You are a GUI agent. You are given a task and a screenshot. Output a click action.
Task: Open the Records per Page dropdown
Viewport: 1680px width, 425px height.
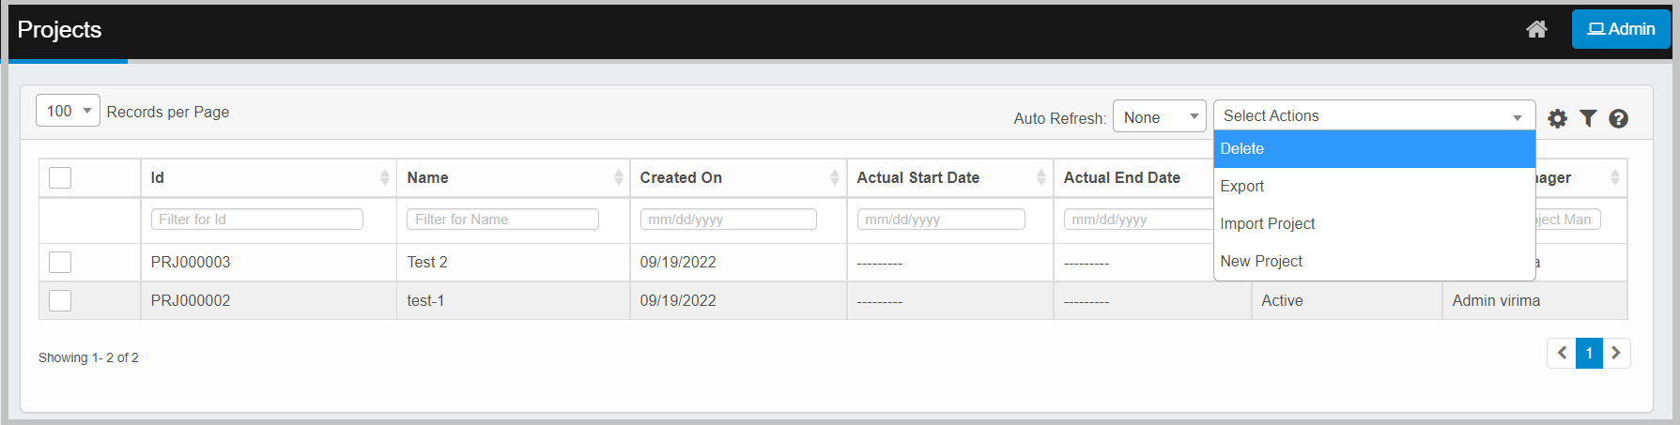(68, 111)
